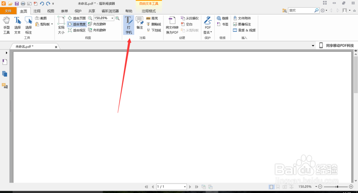The image size is (358, 193).
Task: Open the Comment Format (注释格式) tab
Action: tap(149, 11)
